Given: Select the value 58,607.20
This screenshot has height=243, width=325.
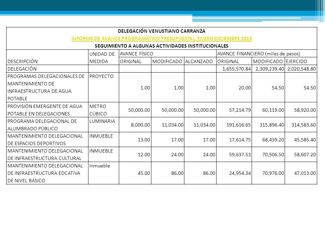Looking at the screenshot, I should coord(305,155).
